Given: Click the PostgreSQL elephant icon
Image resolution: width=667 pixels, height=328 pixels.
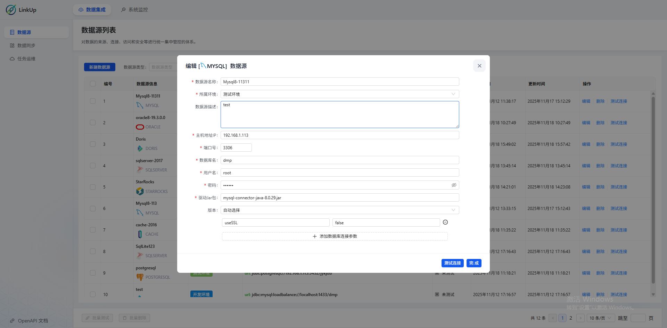Looking at the screenshot, I should tap(140, 277).
